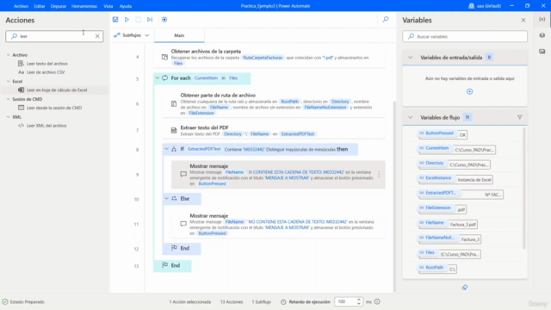Filter flow variables
Viewport: 551px width, 310px height.
coord(519,117)
